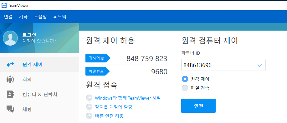Open the 연결 menu
Screen dimensions: 287x123
8,17
